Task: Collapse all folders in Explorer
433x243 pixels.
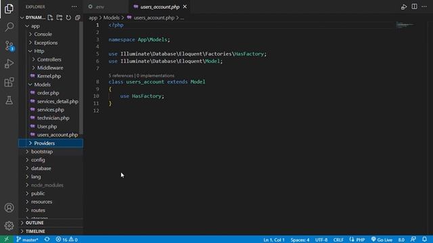Action: tap(78, 18)
